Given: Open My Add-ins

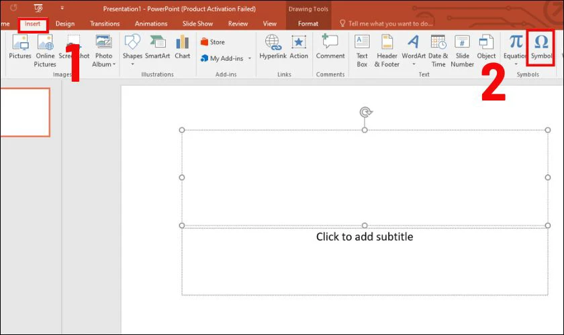Looking at the screenshot, I should click(x=222, y=58).
